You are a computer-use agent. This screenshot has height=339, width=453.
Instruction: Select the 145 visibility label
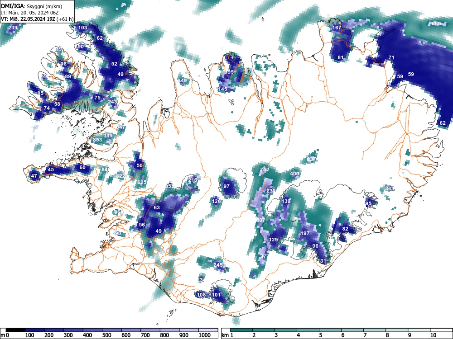[222, 89]
